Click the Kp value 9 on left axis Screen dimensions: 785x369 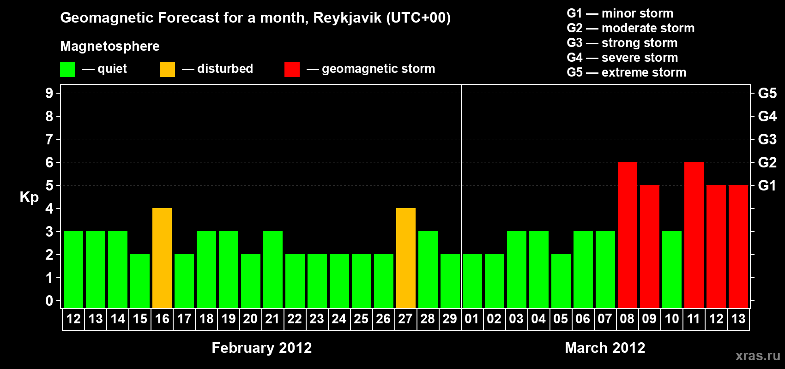tap(49, 93)
